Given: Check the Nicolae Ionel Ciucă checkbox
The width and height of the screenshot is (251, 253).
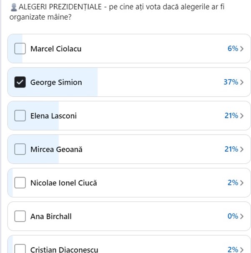Looking at the screenshot, I should (20, 183).
